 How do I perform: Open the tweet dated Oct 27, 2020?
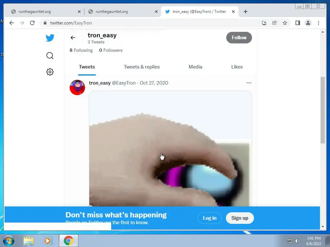[154, 83]
